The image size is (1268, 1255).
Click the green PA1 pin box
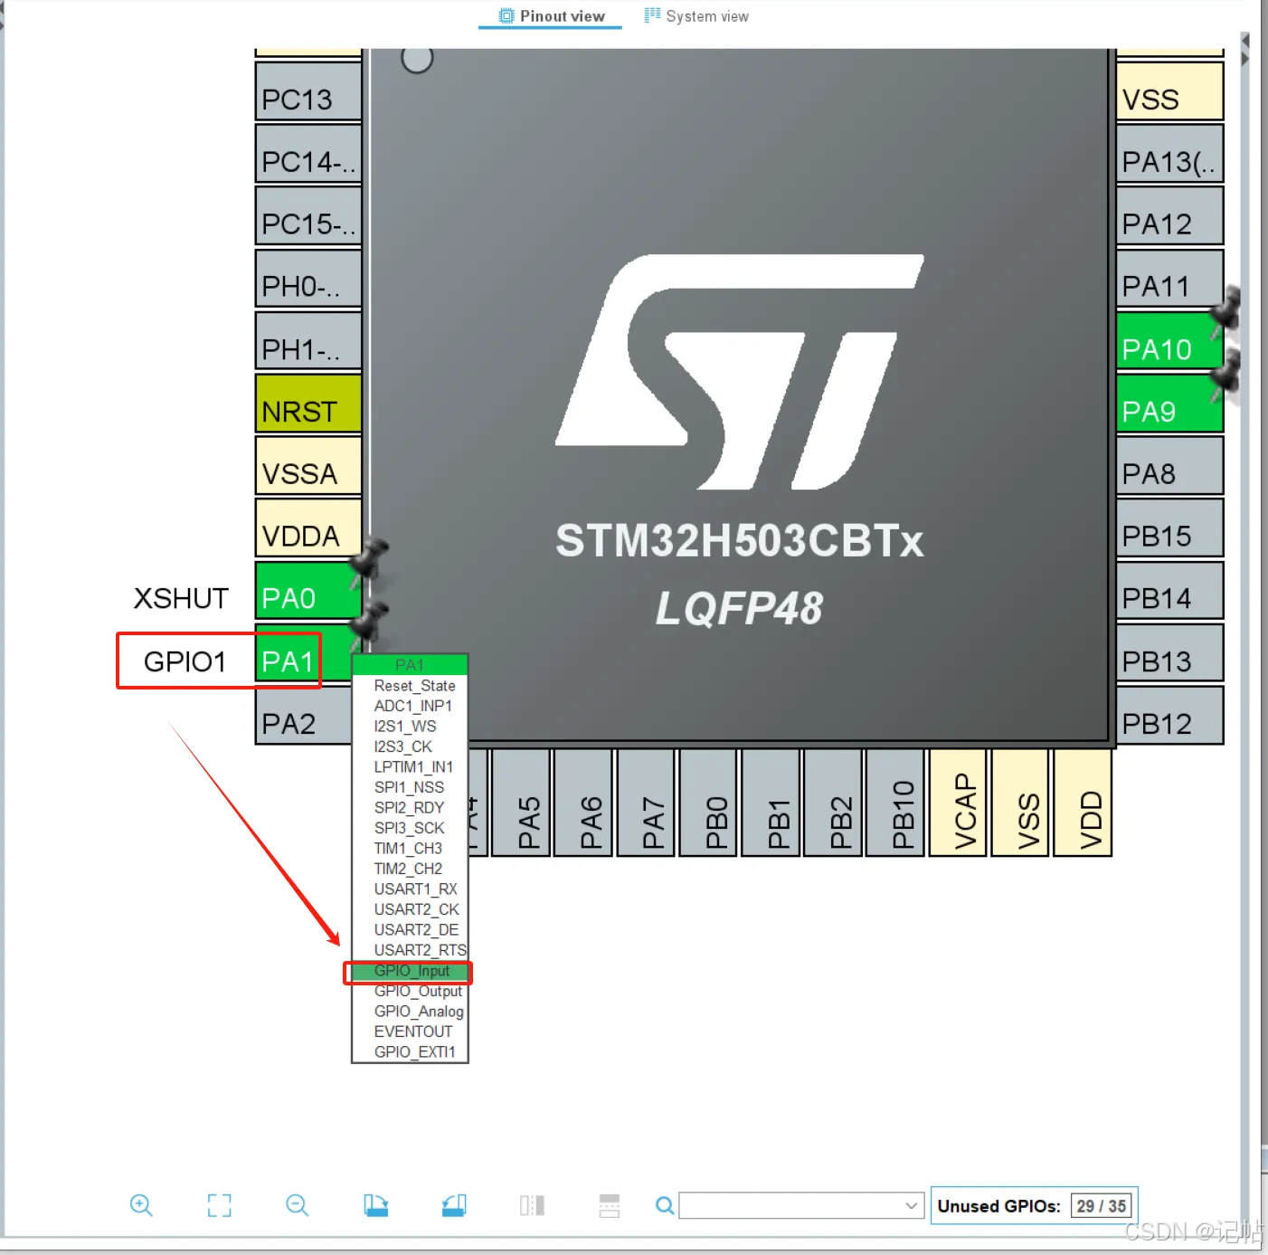[304, 653]
